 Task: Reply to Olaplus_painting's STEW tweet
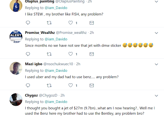(28, 23)
